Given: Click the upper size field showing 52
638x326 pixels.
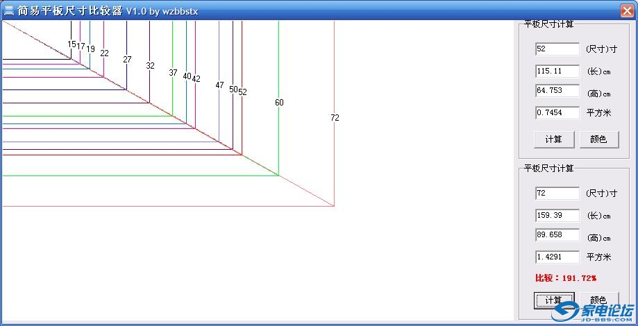Looking at the screenshot, I should pyautogui.click(x=557, y=49).
